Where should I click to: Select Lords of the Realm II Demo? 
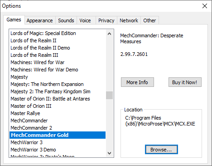click(x=58, y=48)
